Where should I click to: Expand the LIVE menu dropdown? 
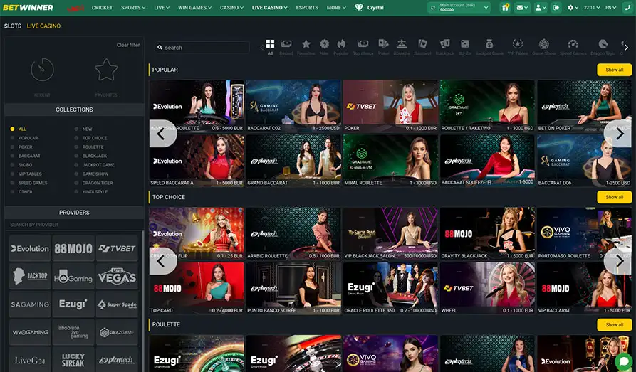162,7
